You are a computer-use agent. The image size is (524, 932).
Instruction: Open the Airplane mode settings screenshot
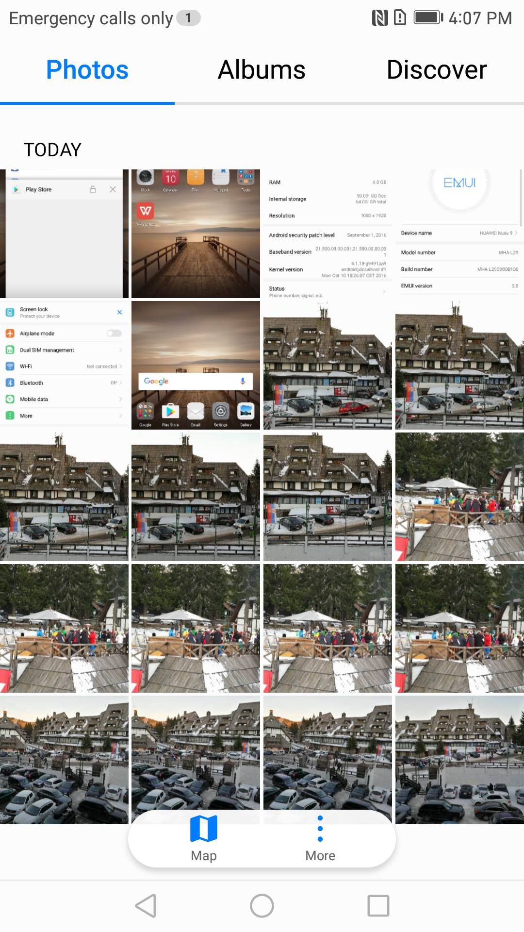64,365
